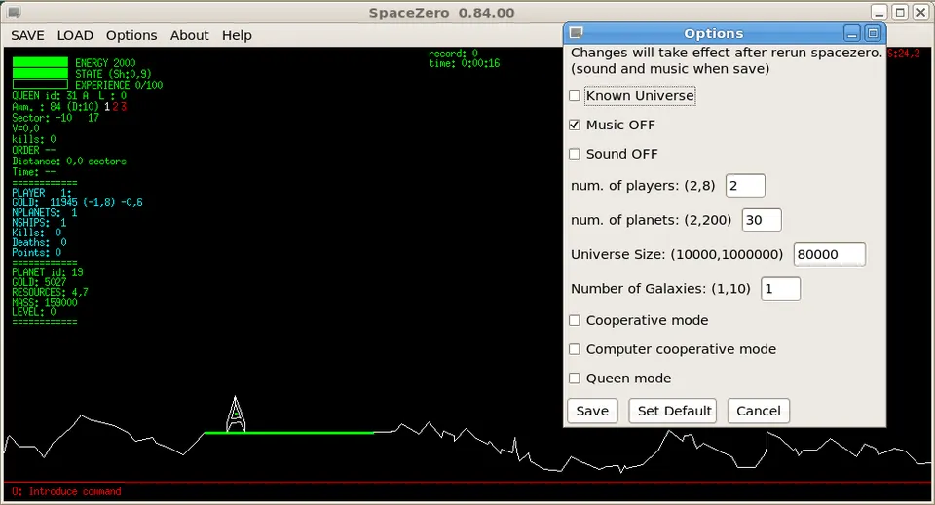Minimize the SpaceZero main window
This screenshot has width=935, height=505.
(x=879, y=13)
